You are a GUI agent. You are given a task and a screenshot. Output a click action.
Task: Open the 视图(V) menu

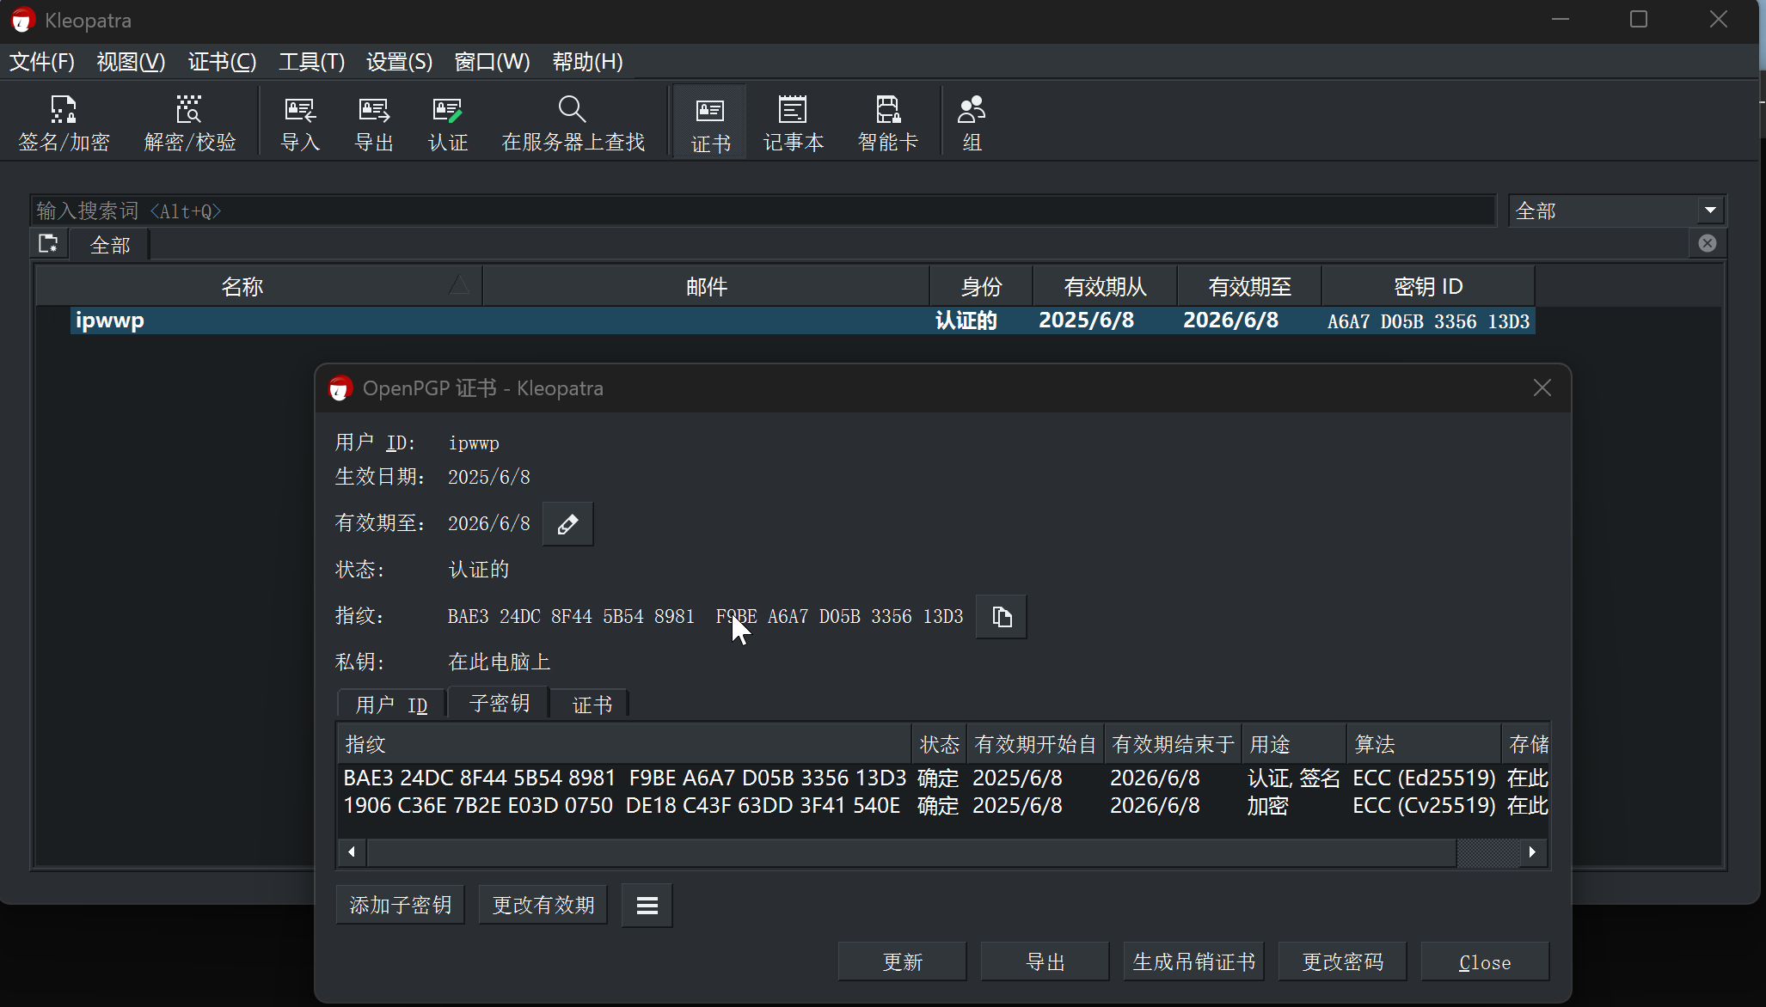131,62
